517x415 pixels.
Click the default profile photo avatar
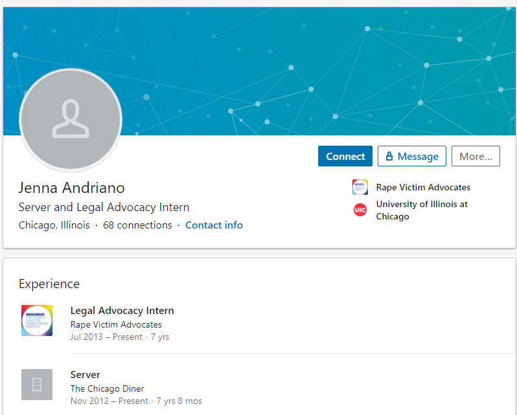click(71, 119)
